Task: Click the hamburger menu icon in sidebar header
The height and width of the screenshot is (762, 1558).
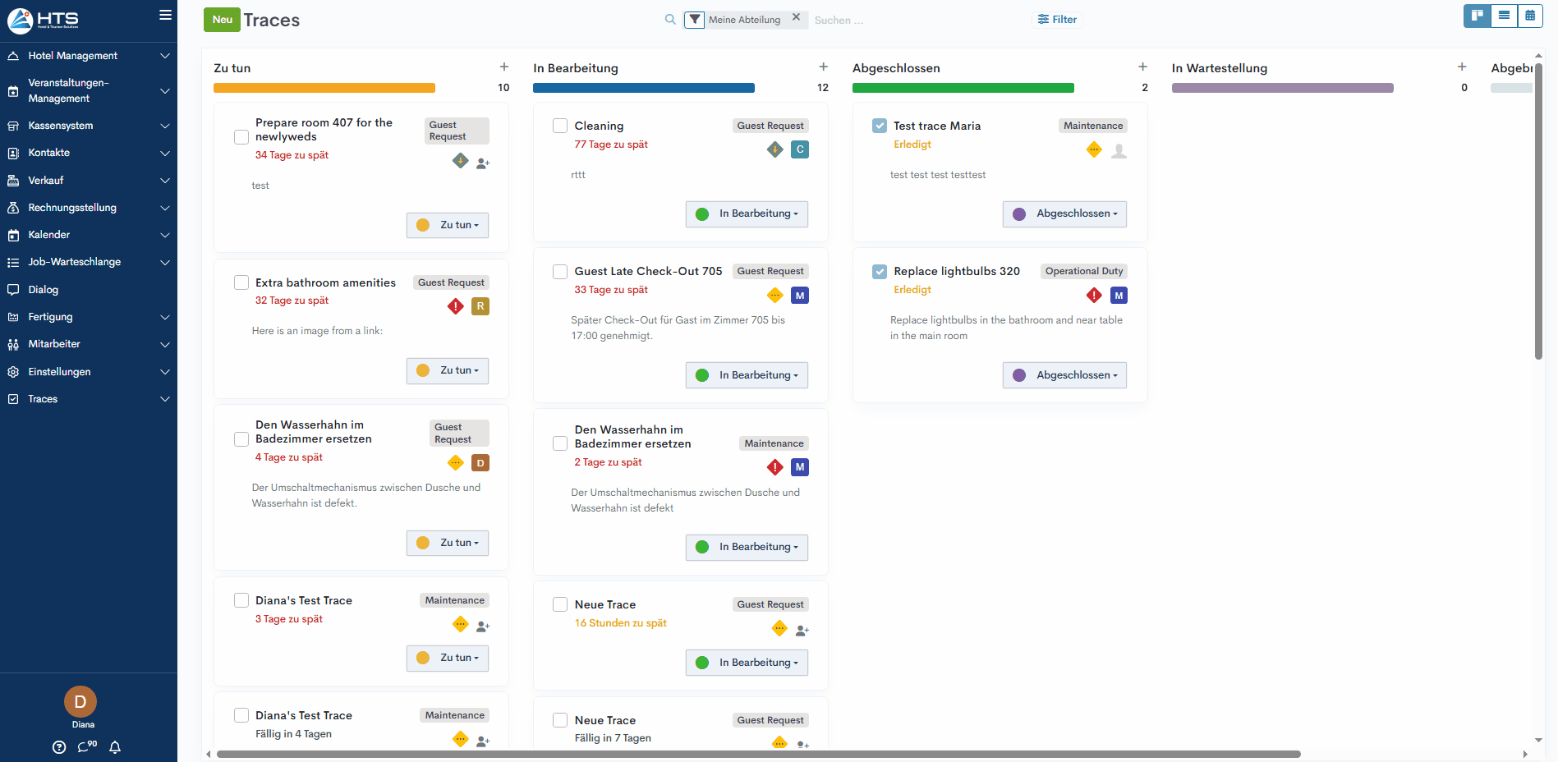Action: pos(165,15)
